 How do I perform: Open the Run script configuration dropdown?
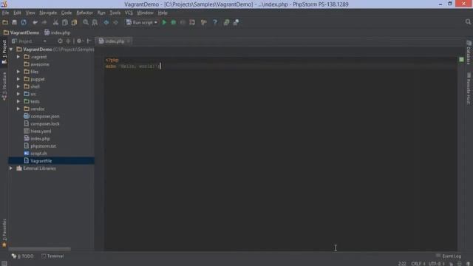point(142,22)
